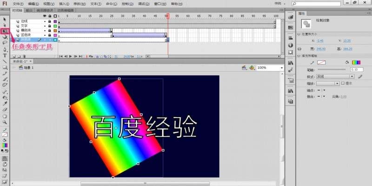Click the 笔触 stroke width slider
Viewport: 372px width, 186px height.
(332, 69)
